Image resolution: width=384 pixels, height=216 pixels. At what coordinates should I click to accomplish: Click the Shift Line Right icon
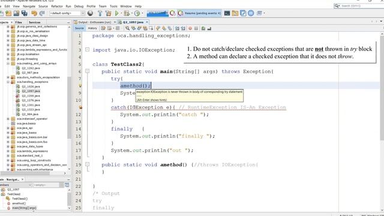click(183, 28)
